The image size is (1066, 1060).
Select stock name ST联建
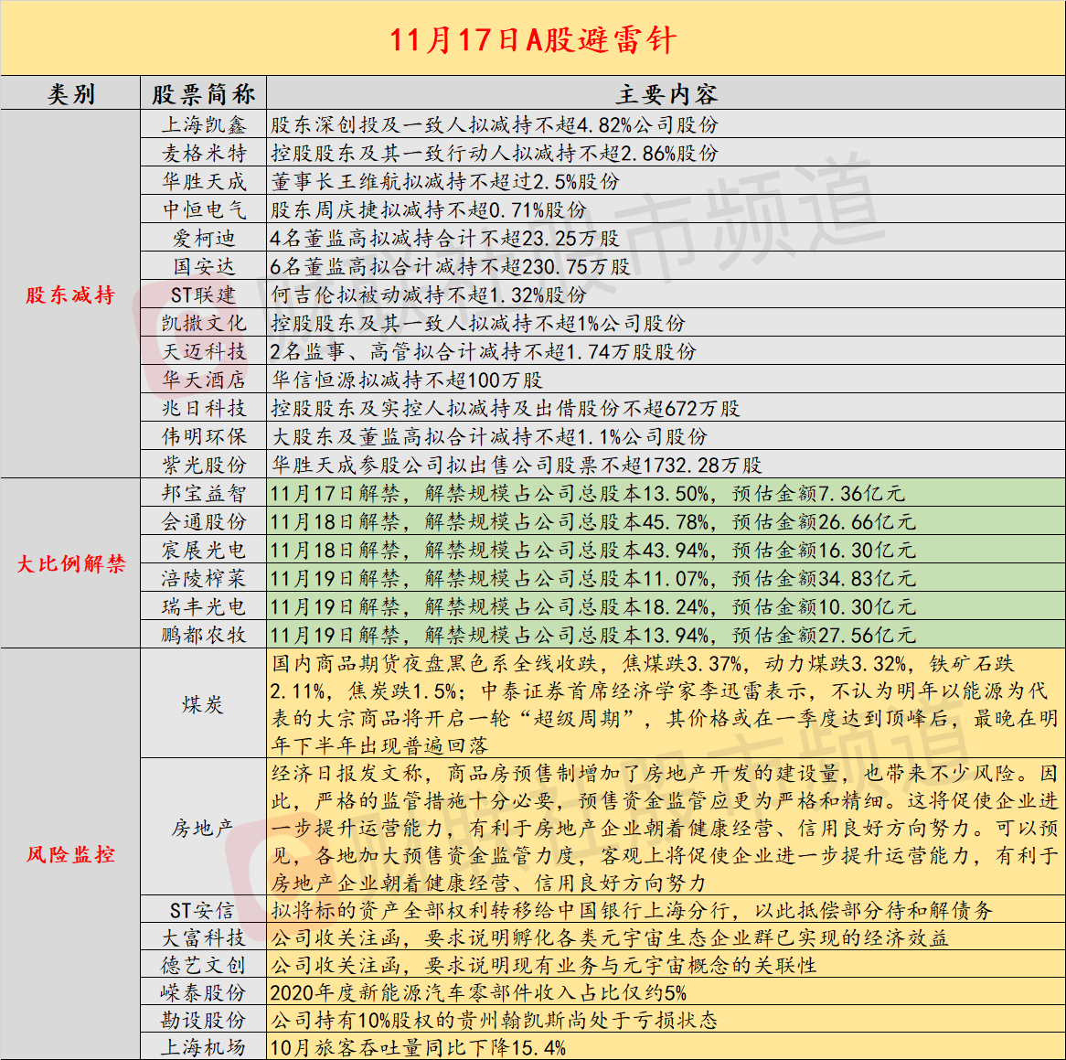[203, 294]
